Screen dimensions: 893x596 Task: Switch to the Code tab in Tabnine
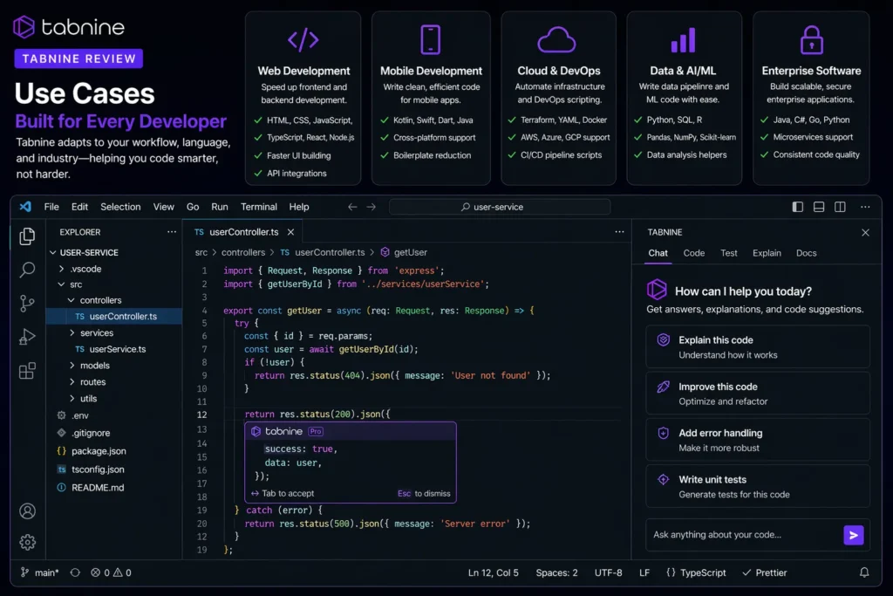[693, 253]
